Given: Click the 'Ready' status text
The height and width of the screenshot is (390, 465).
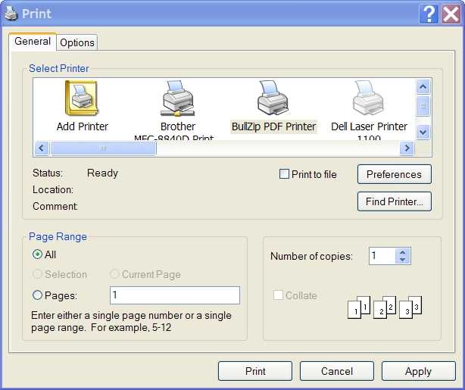Looking at the screenshot, I should click(x=102, y=173).
